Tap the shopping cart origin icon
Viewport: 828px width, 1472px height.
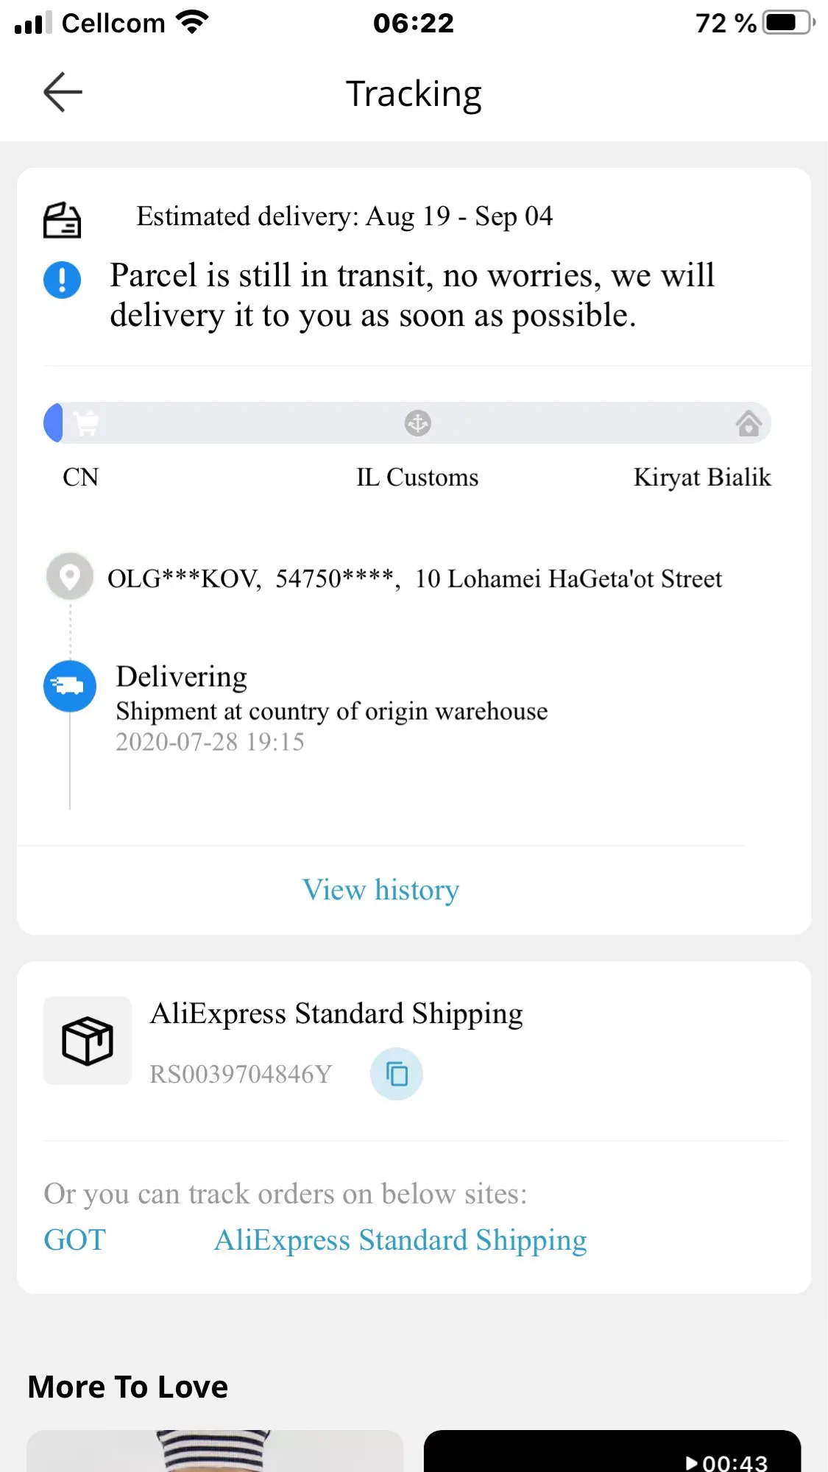[x=86, y=423]
